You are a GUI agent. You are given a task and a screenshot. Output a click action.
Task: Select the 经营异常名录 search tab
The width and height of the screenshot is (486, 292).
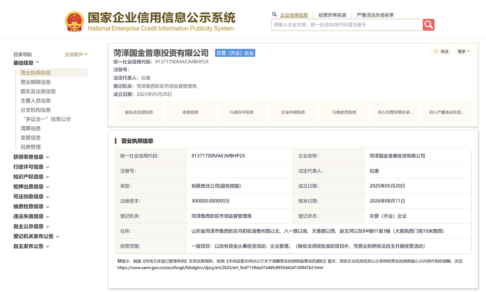click(332, 15)
